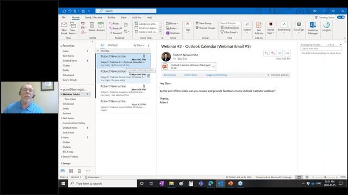Open the File tab
The width and height of the screenshot is (348, 195).
pyautogui.click(x=64, y=17)
